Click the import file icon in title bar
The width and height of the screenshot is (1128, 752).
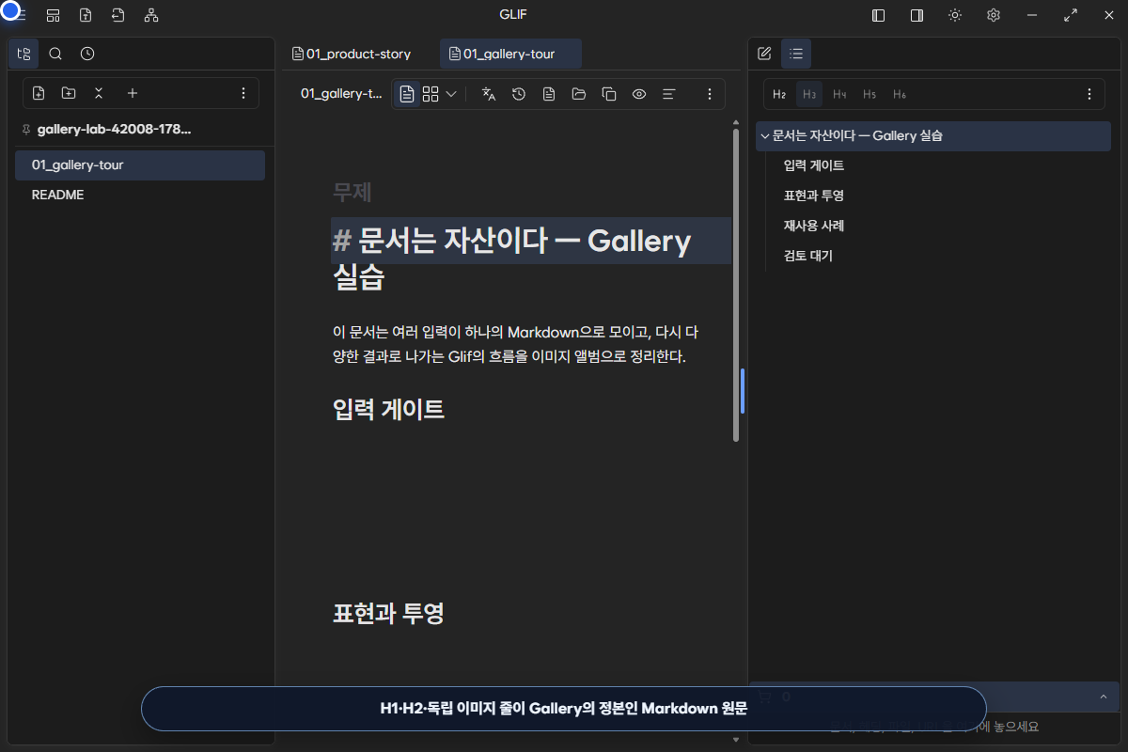tap(117, 15)
